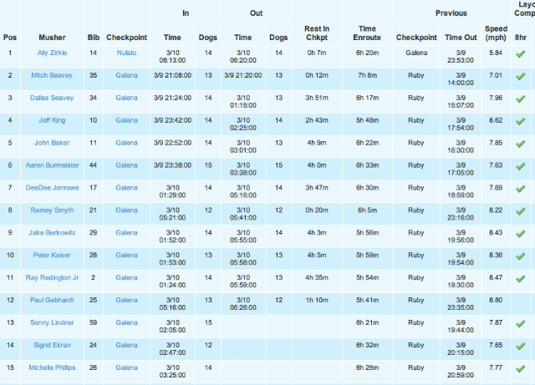
Task: Click the 8hr column header
Action: (x=520, y=38)
